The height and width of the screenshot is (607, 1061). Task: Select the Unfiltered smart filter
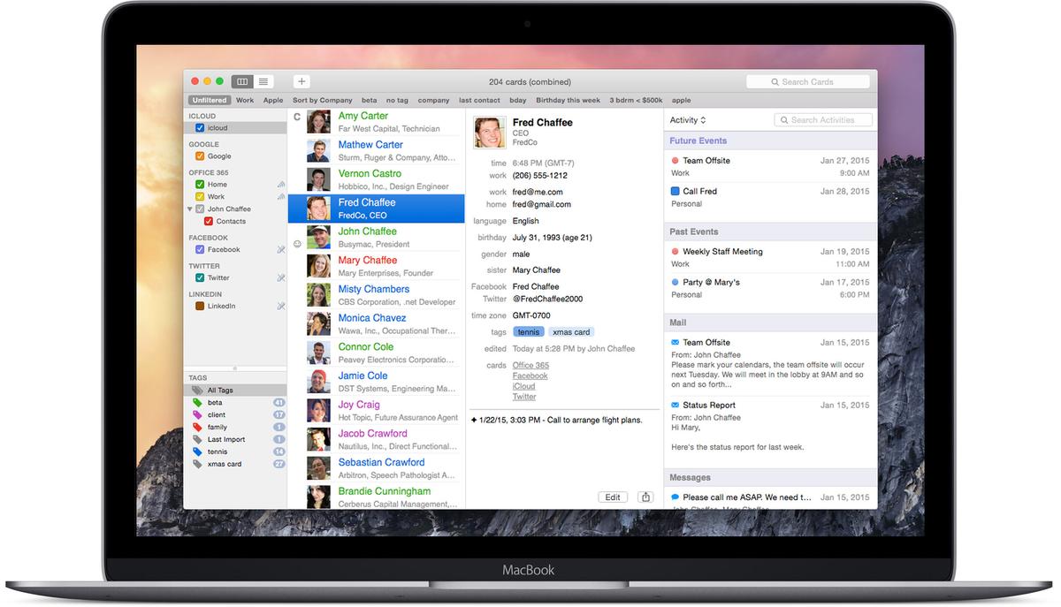point(210,101)
